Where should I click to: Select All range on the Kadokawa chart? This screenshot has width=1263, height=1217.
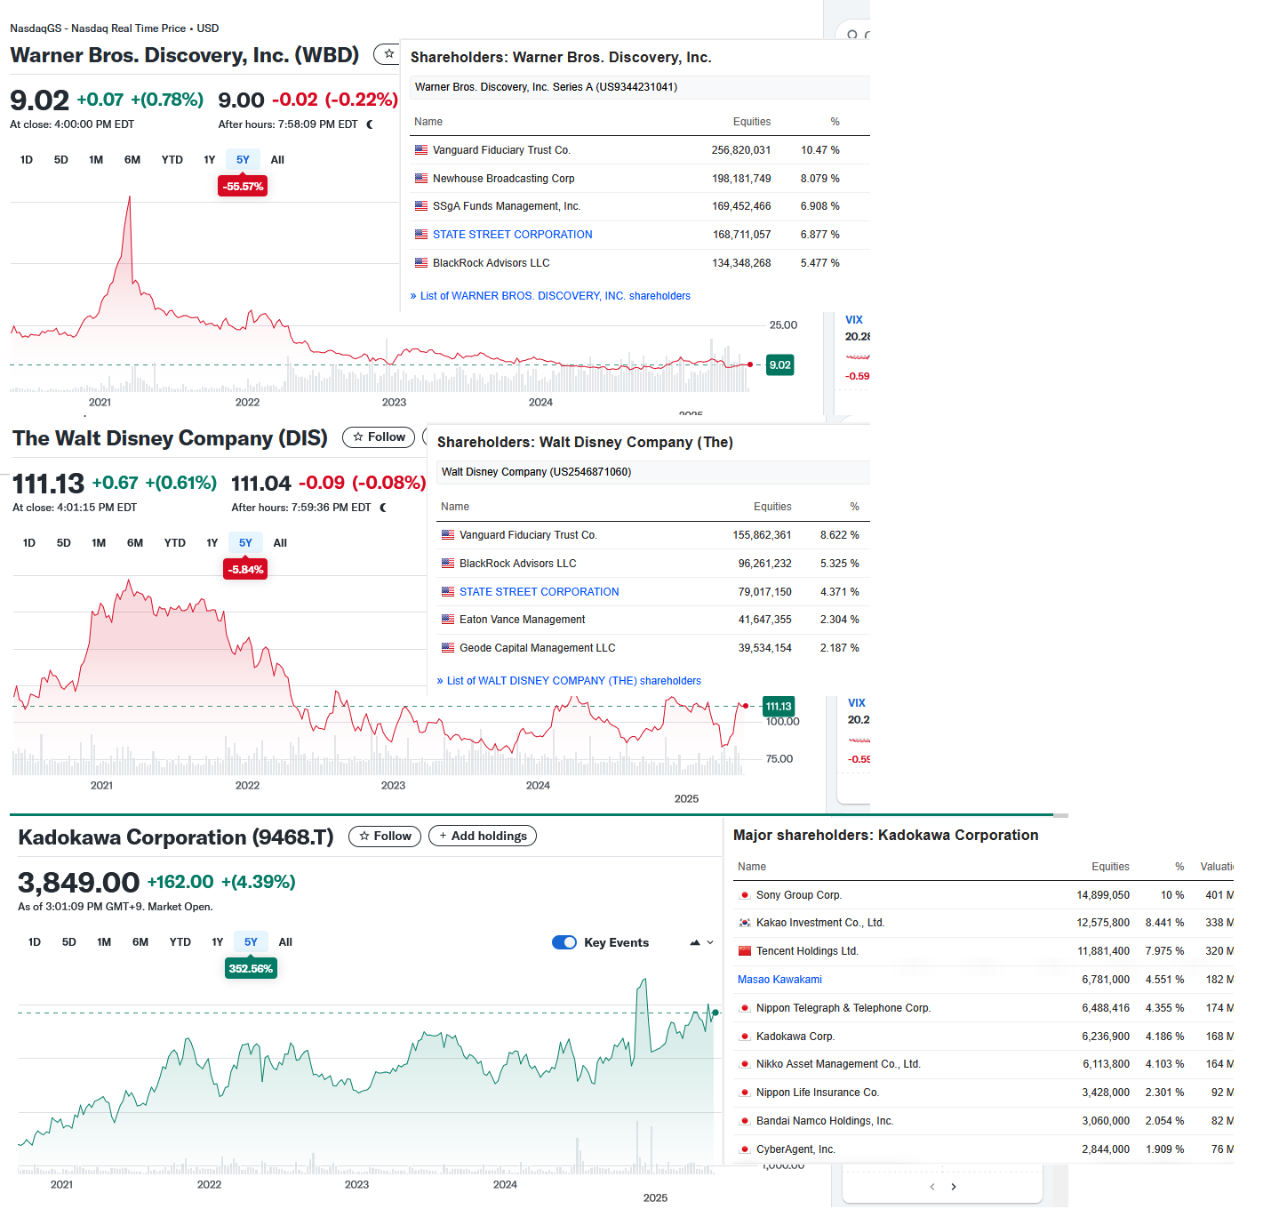click(x=285, y=942)
